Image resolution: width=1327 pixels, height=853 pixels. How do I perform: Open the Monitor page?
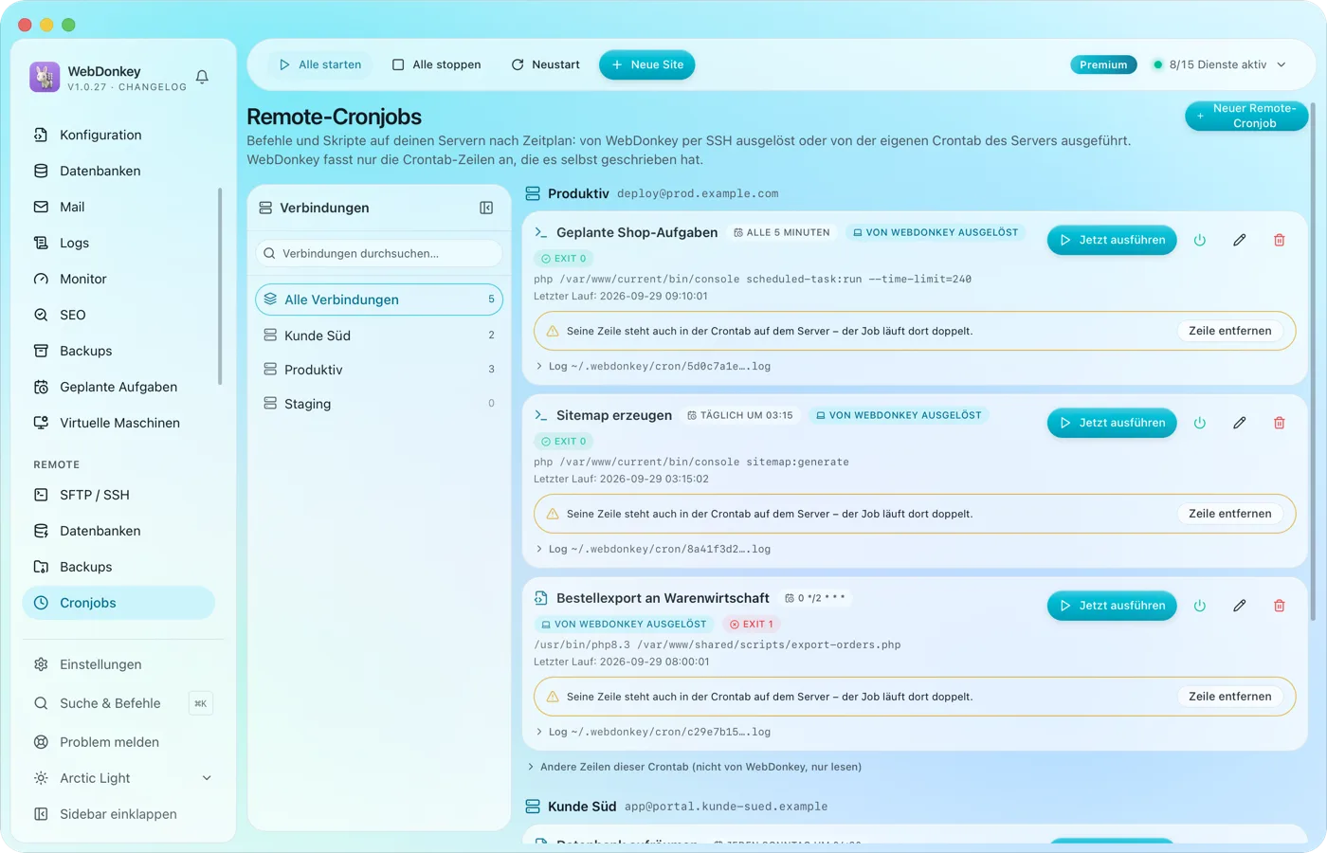tap(118, 279)
